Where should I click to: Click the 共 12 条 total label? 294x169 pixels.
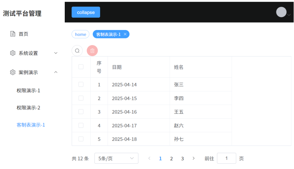(80, 158)
